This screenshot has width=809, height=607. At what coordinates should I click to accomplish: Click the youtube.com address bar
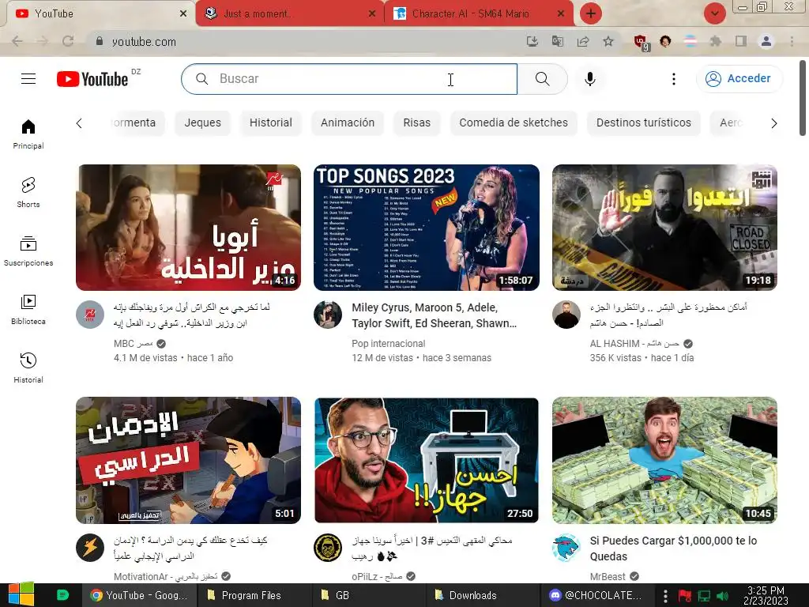pos(304,41)
